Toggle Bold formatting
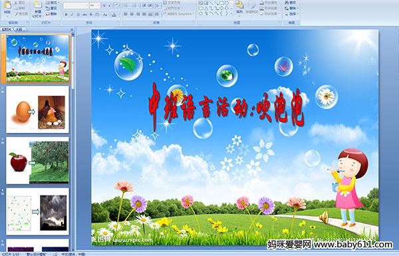399x256 pixels. [66, 15]
